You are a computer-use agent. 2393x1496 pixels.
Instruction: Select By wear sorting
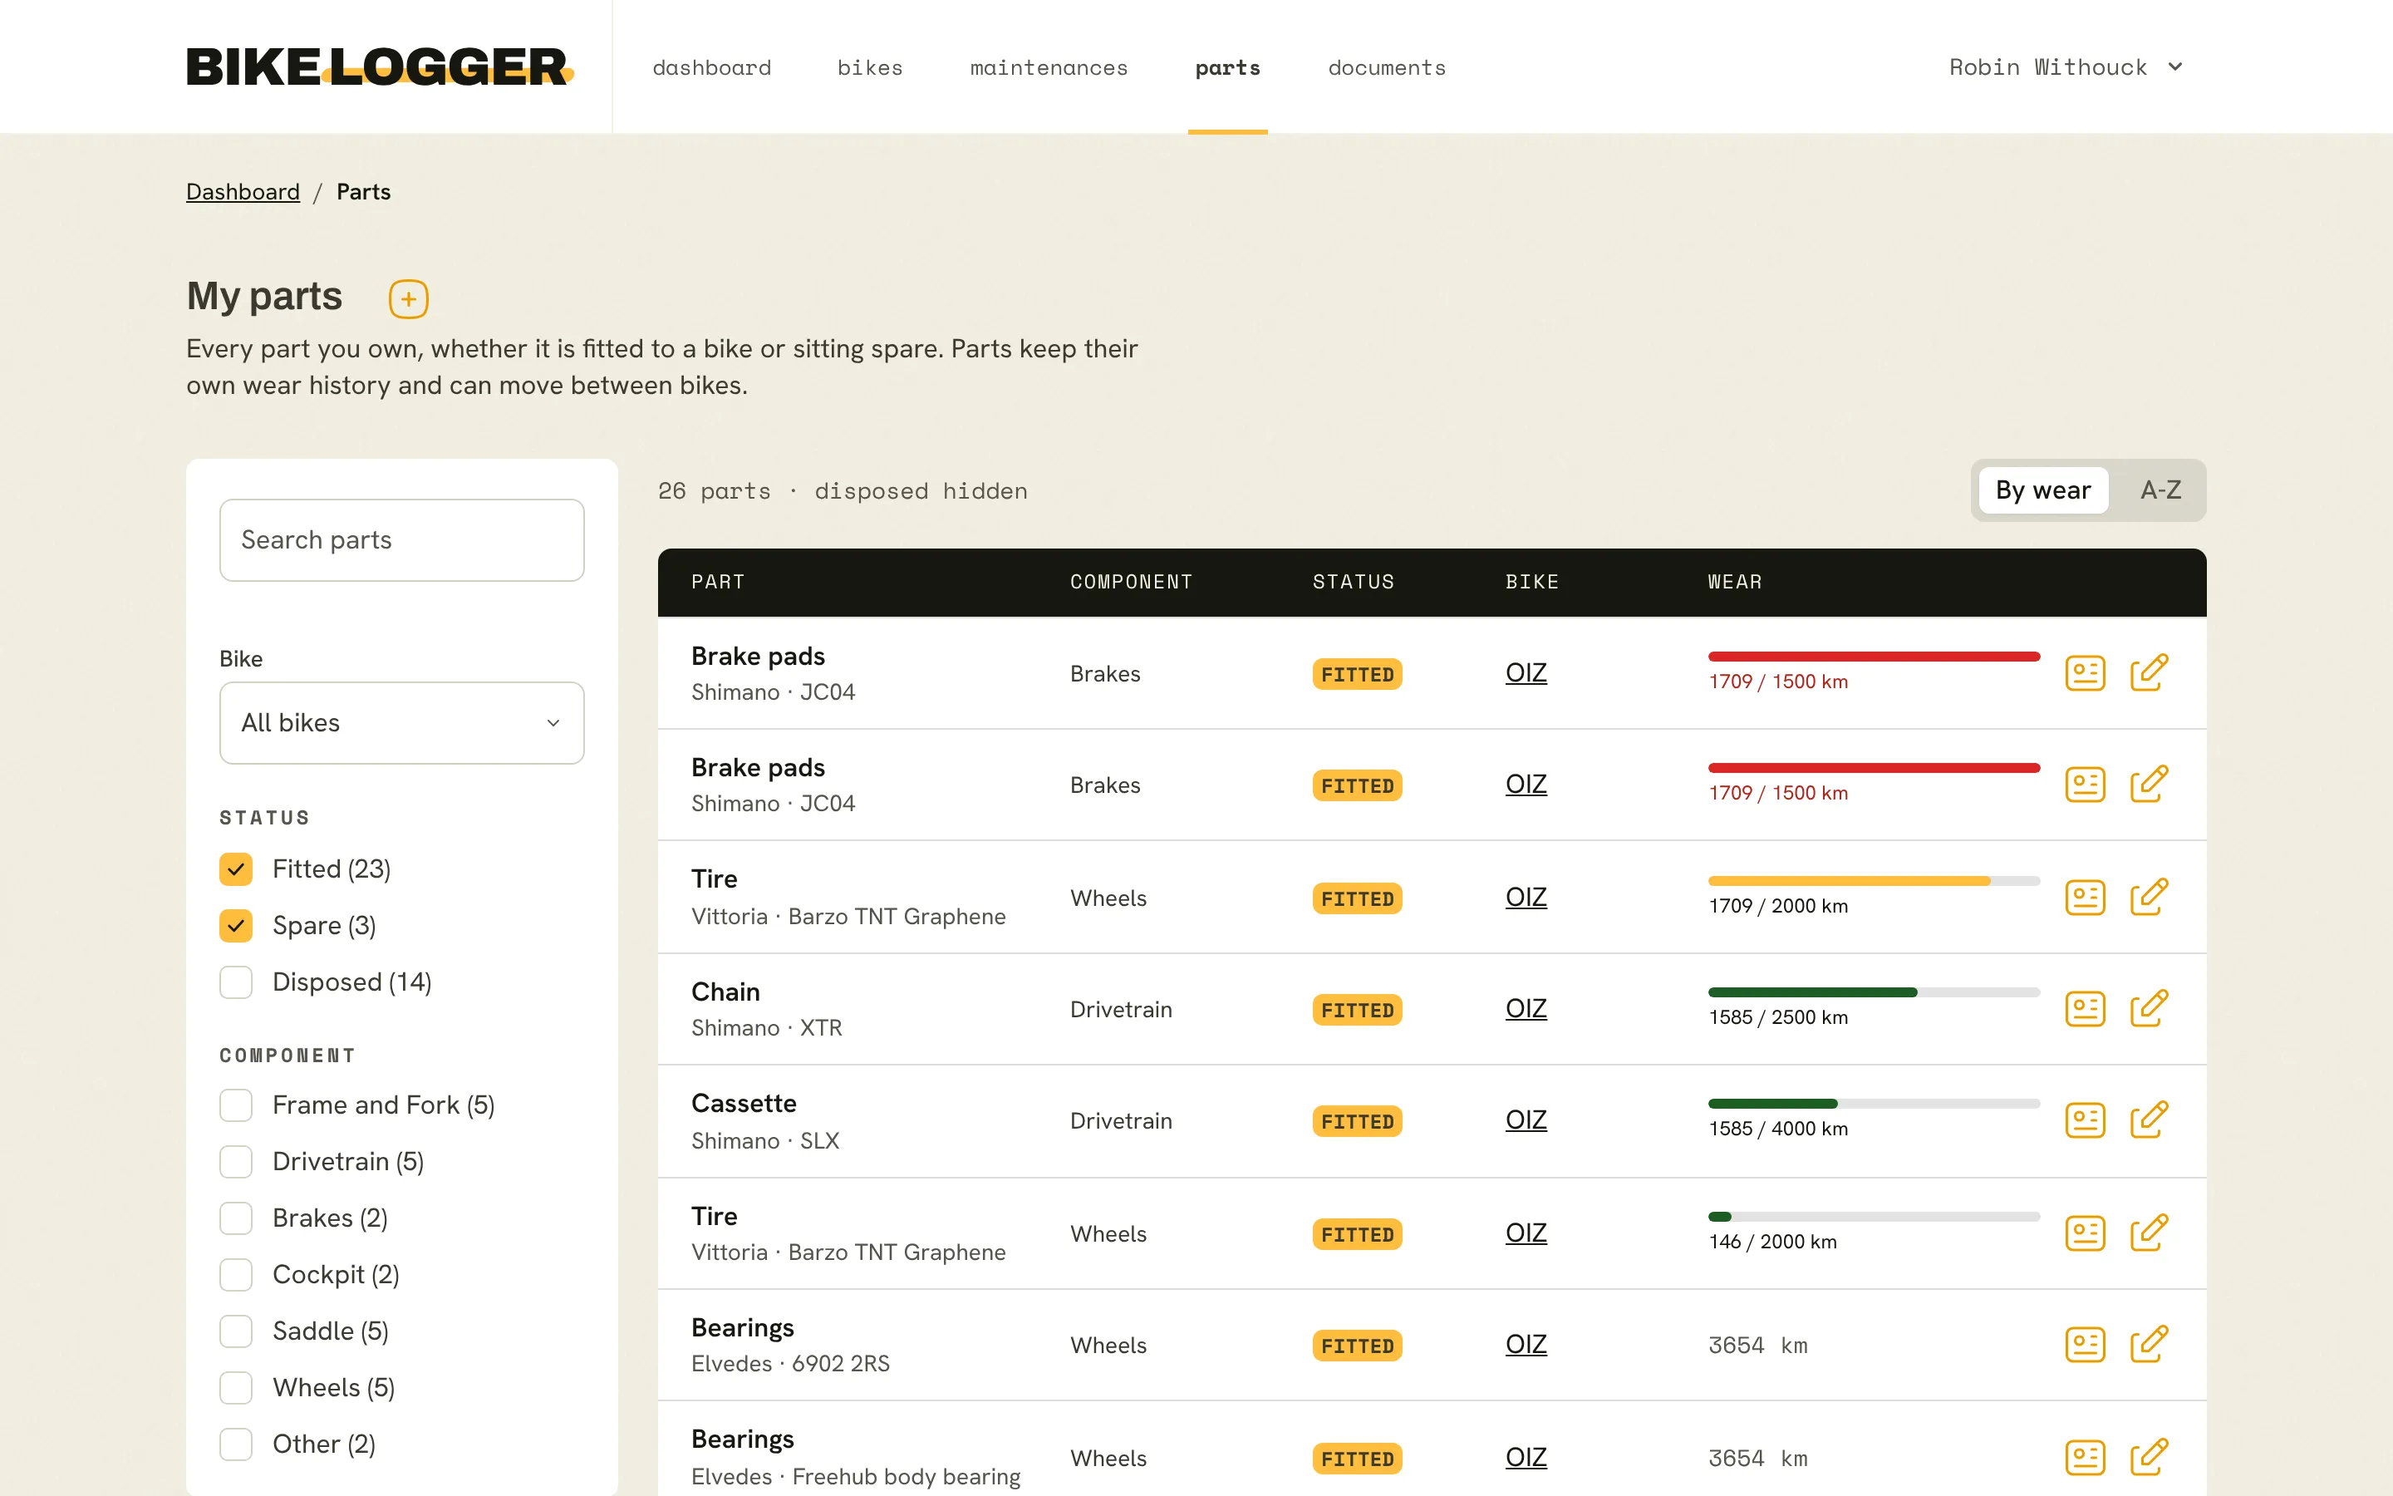(2043, 490)
